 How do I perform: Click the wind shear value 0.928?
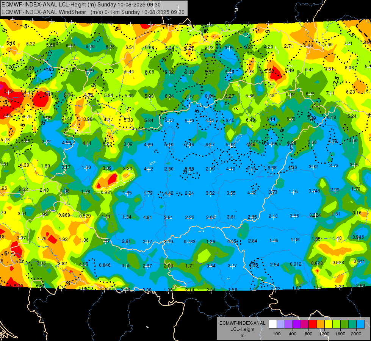click(338, 263)
